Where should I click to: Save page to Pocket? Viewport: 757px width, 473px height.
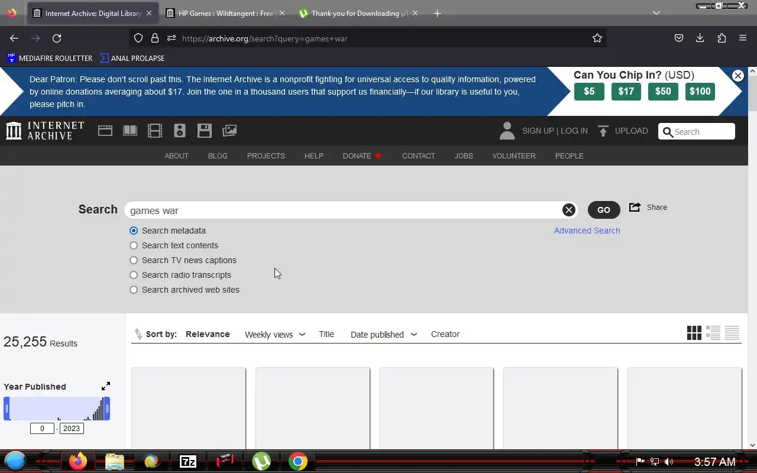[679, 38]
